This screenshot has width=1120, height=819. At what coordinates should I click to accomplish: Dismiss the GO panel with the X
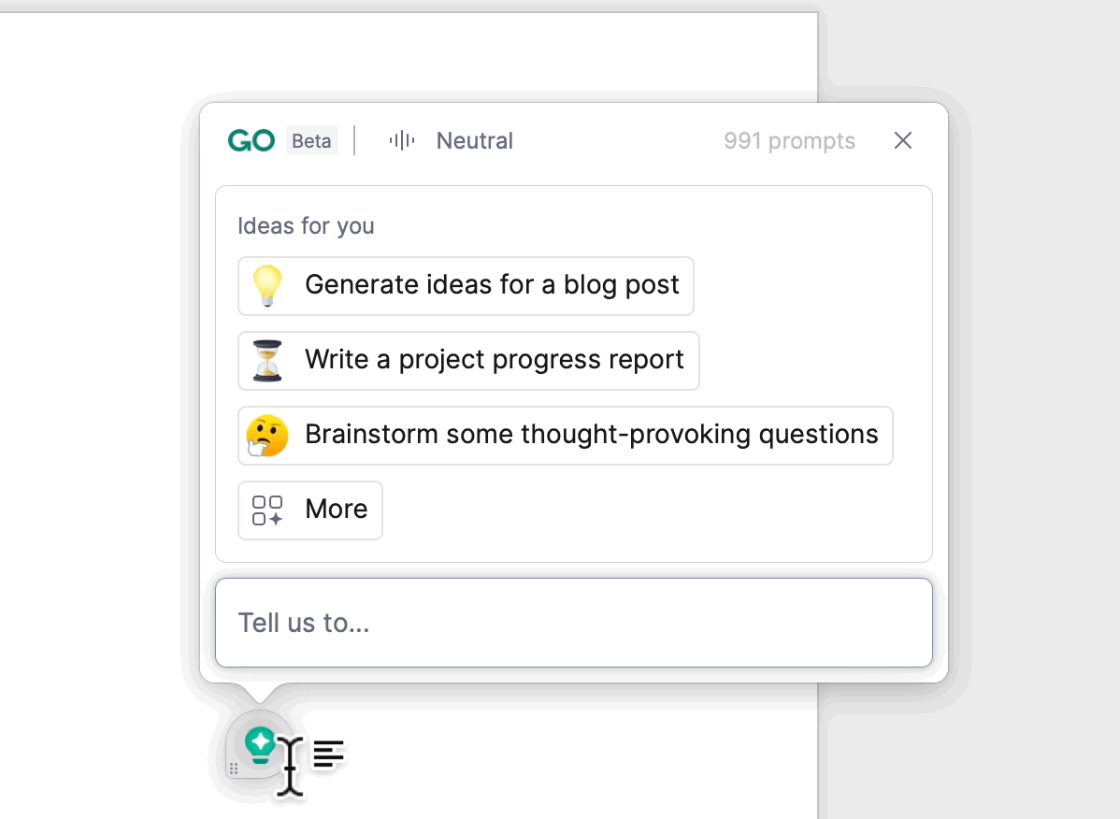click(902, 140)
